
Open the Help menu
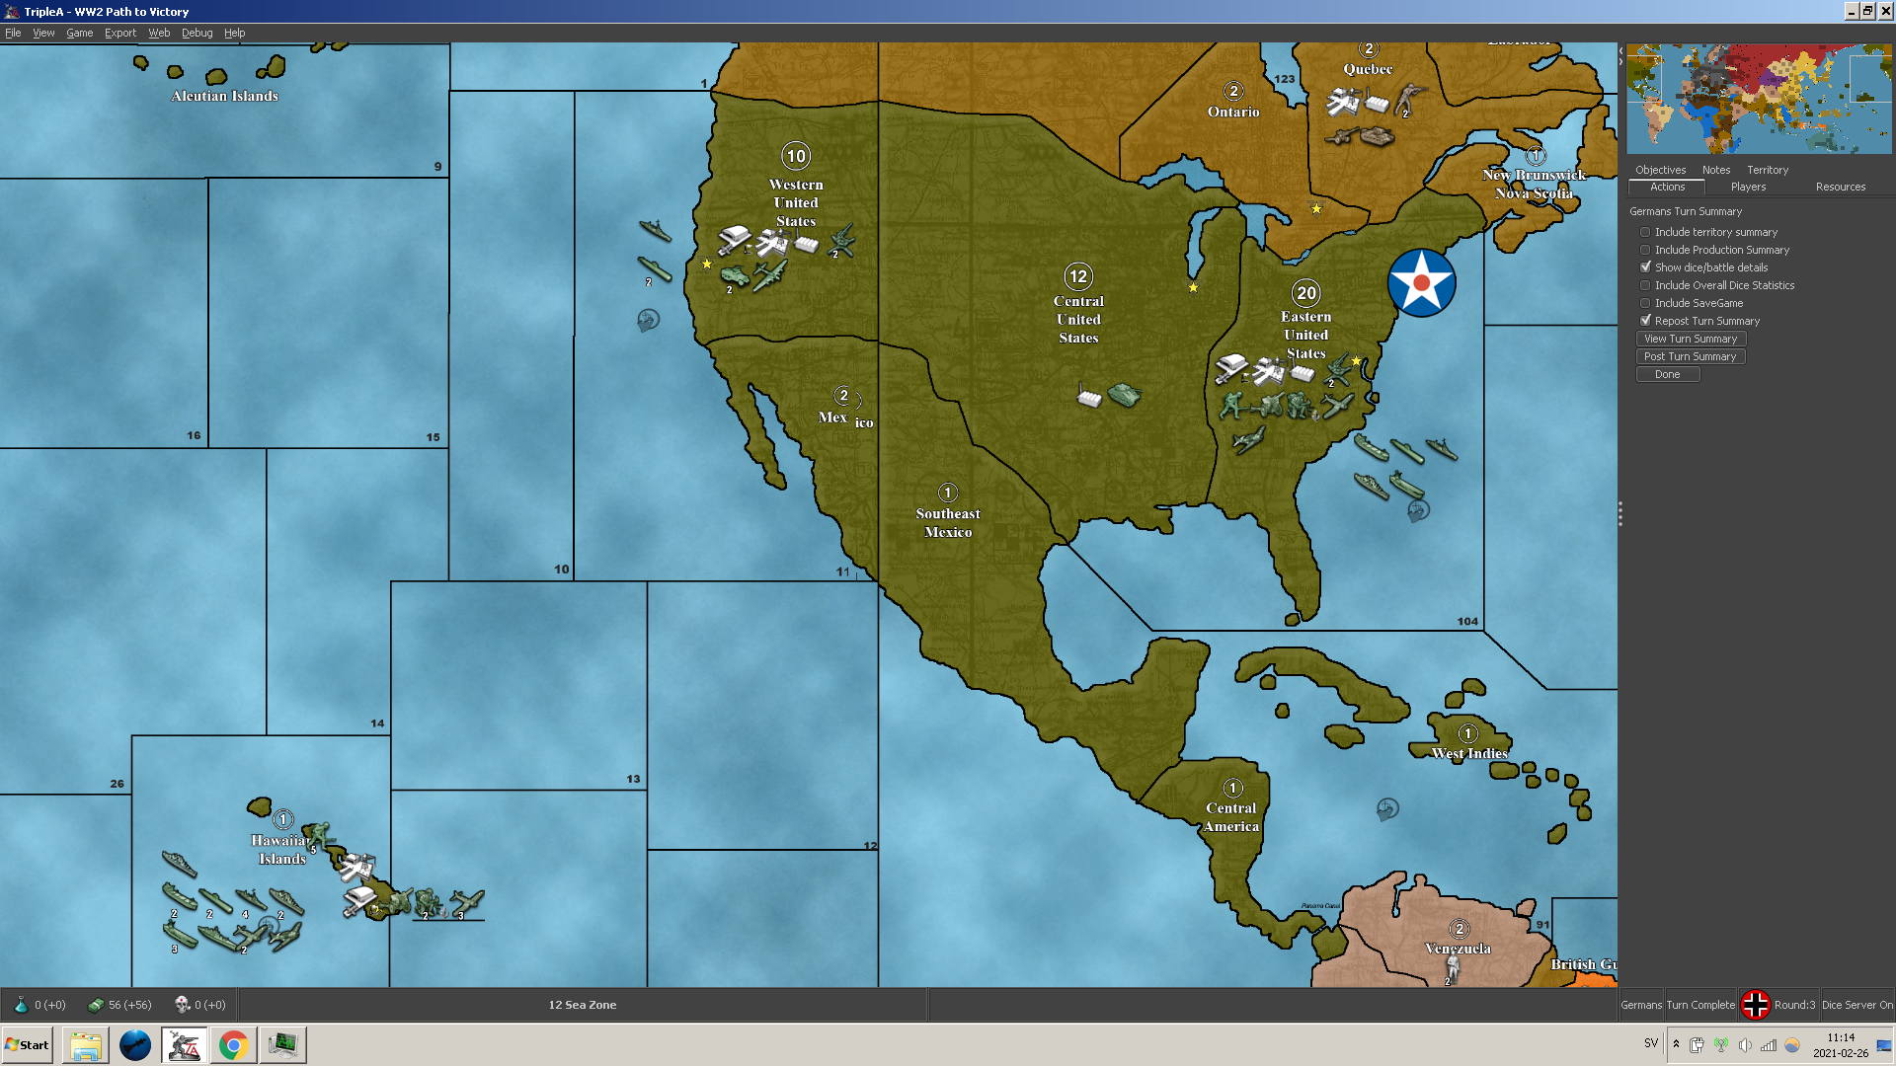tap(234, 33)
